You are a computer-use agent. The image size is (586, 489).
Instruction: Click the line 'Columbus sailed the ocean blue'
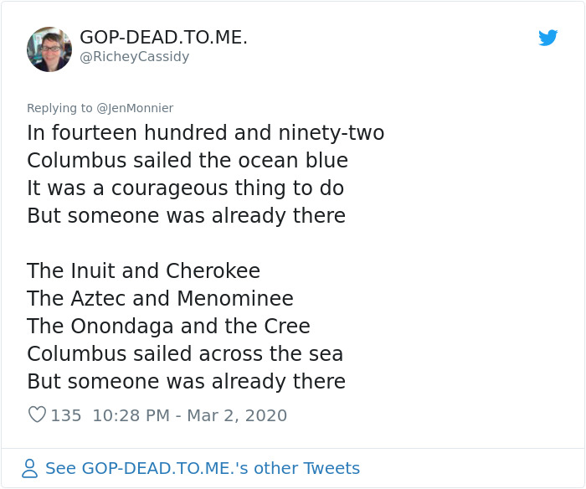coord(188,160)
